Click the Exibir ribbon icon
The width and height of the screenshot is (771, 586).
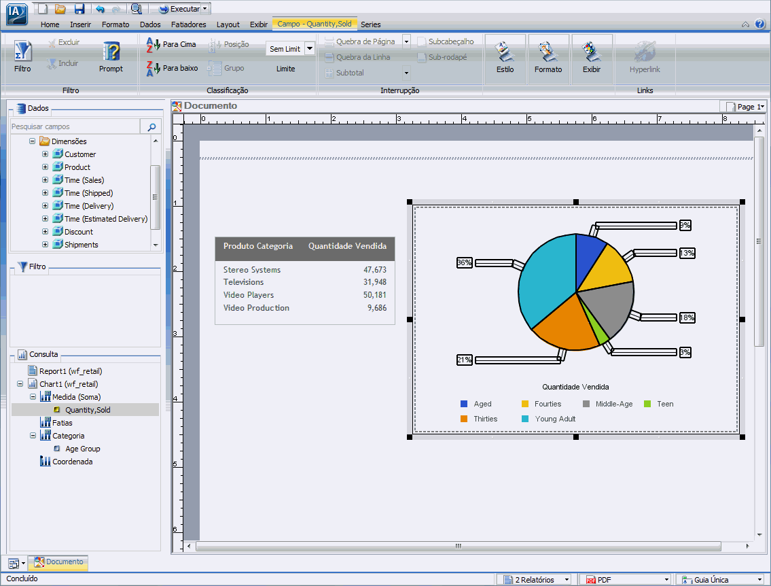point(592,52)
